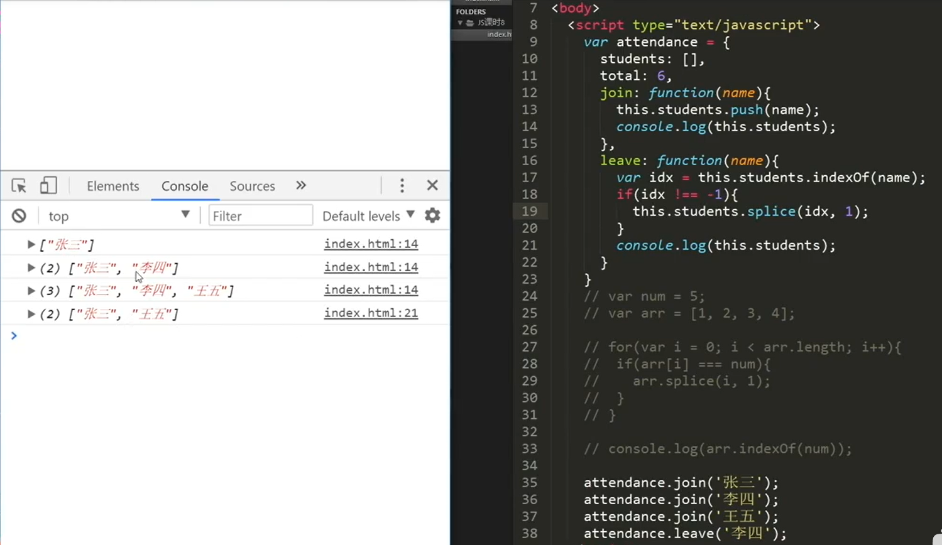Open DevTools three-dot customize menu
Viewport: 942px width, 545px height.
pos(402,185)
